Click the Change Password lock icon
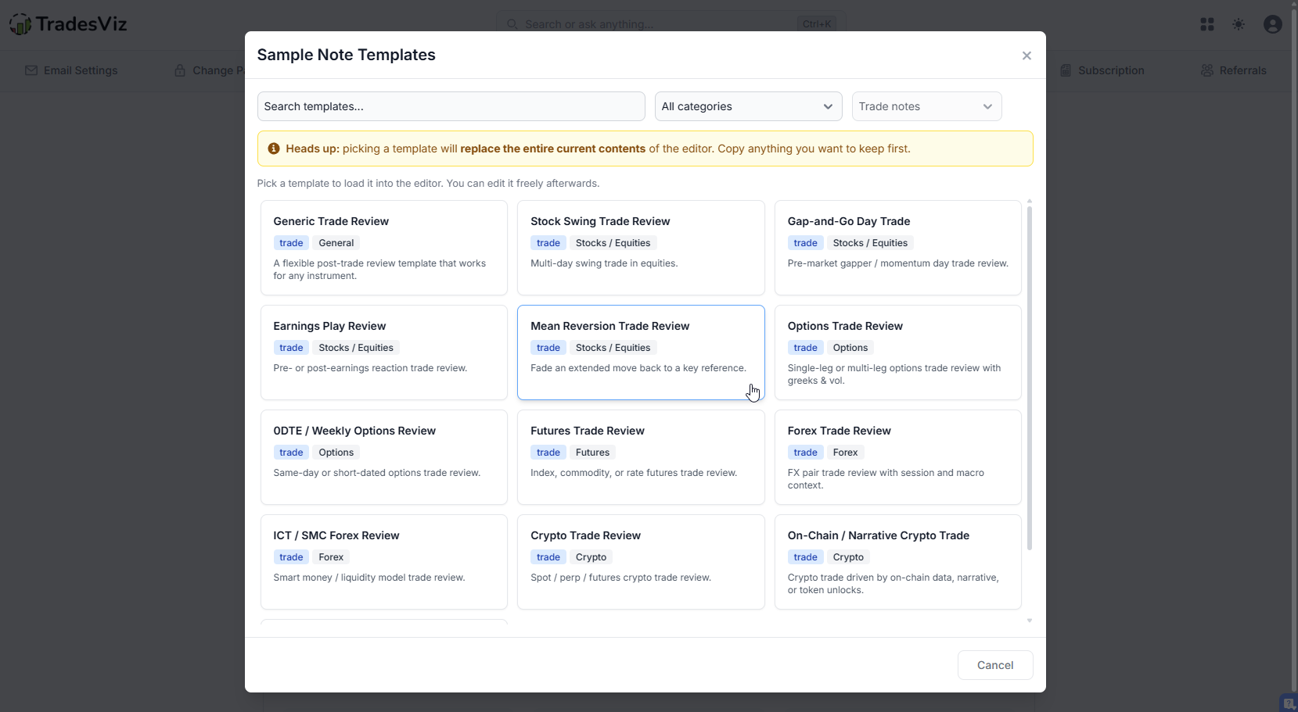The height and width of the screenshot is (712, 1298). pos(180,70)
